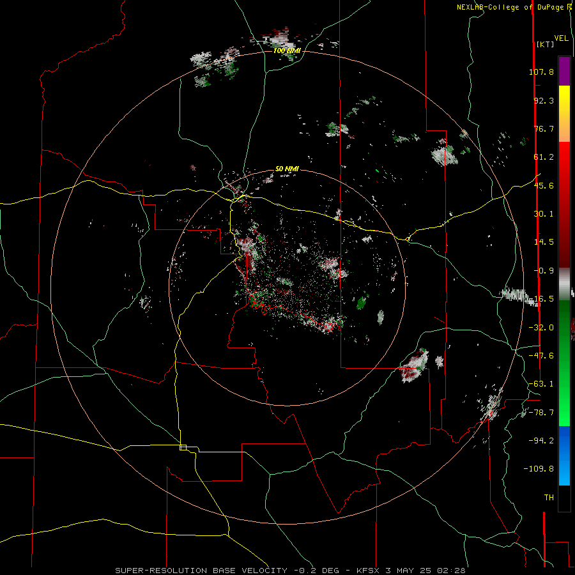
Task: Click the -78.7 velocity scale value
Action: click(541, 413)
